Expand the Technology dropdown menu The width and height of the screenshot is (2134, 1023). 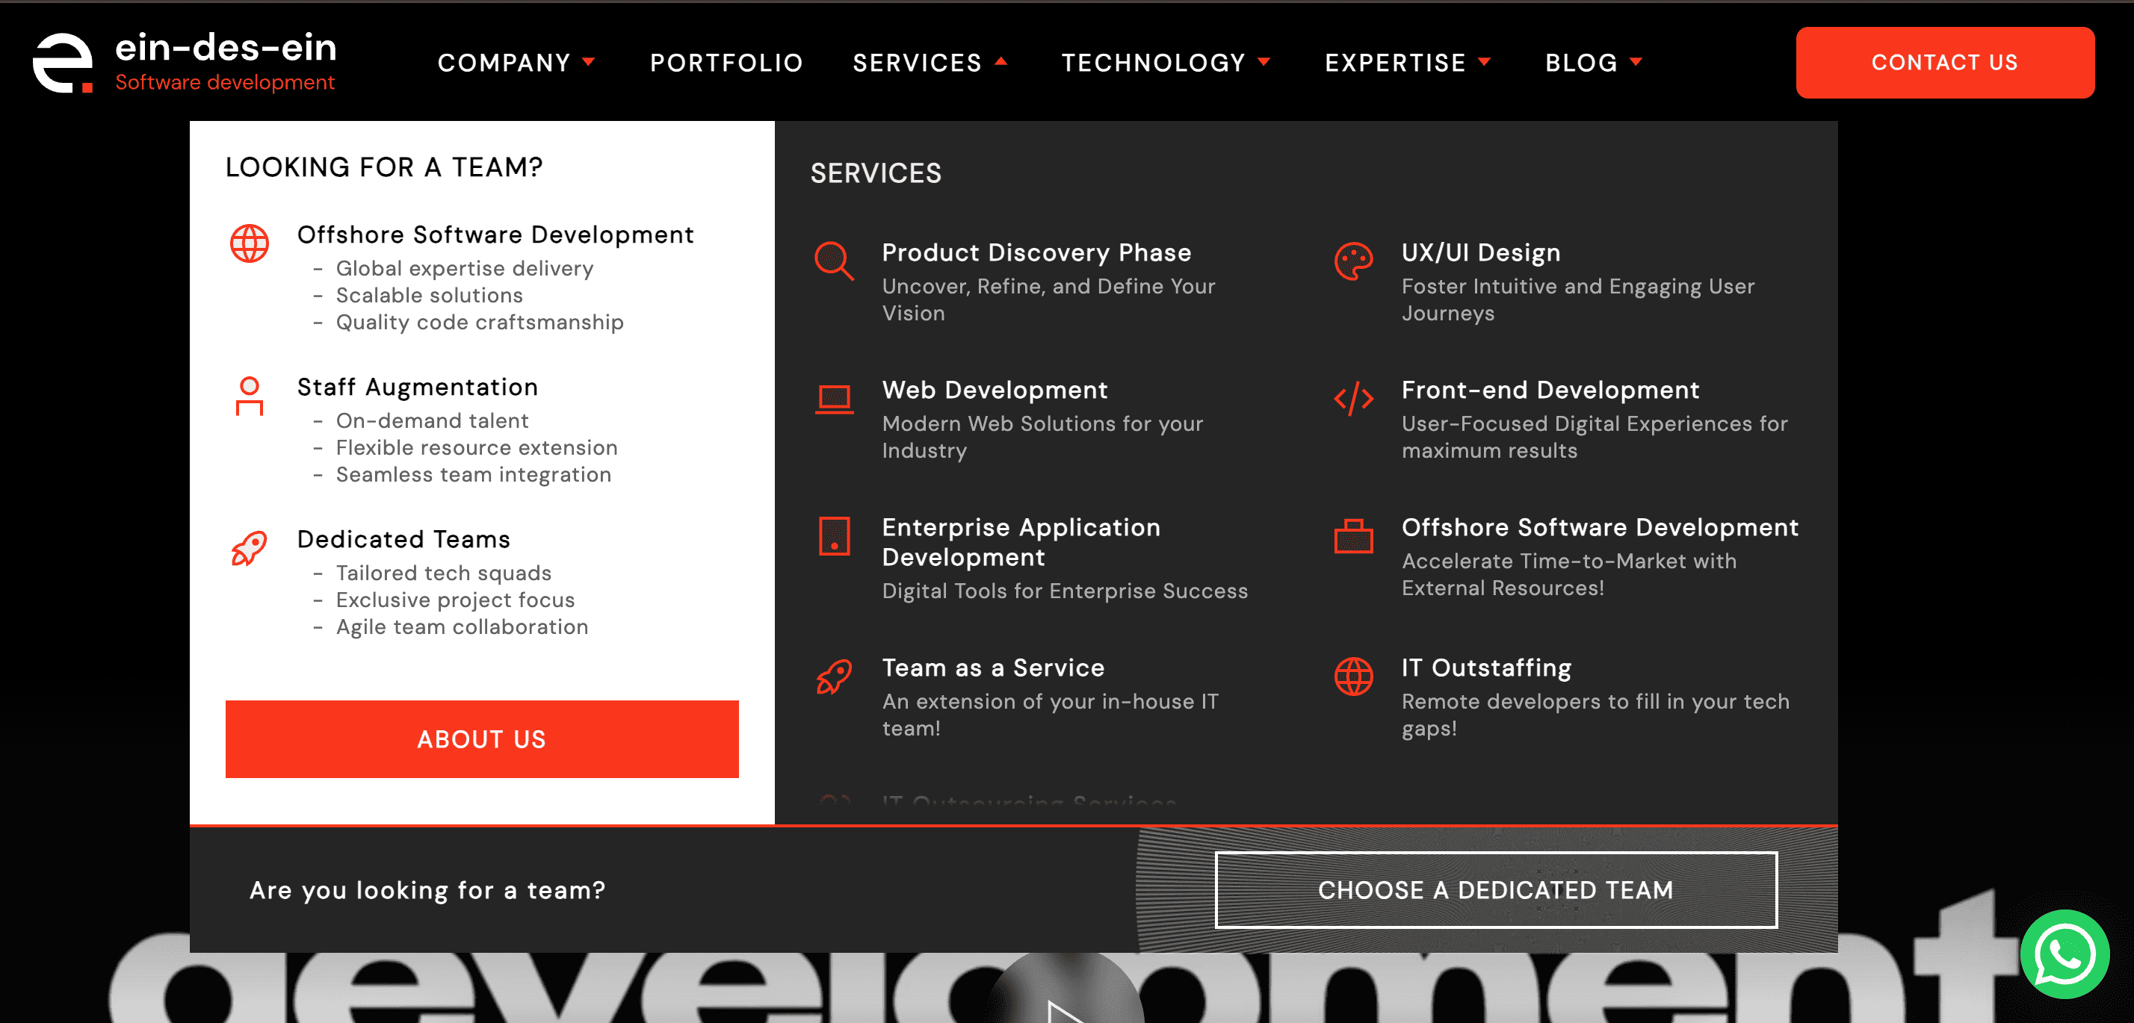pyautogui.click(x=1165, y=63)
